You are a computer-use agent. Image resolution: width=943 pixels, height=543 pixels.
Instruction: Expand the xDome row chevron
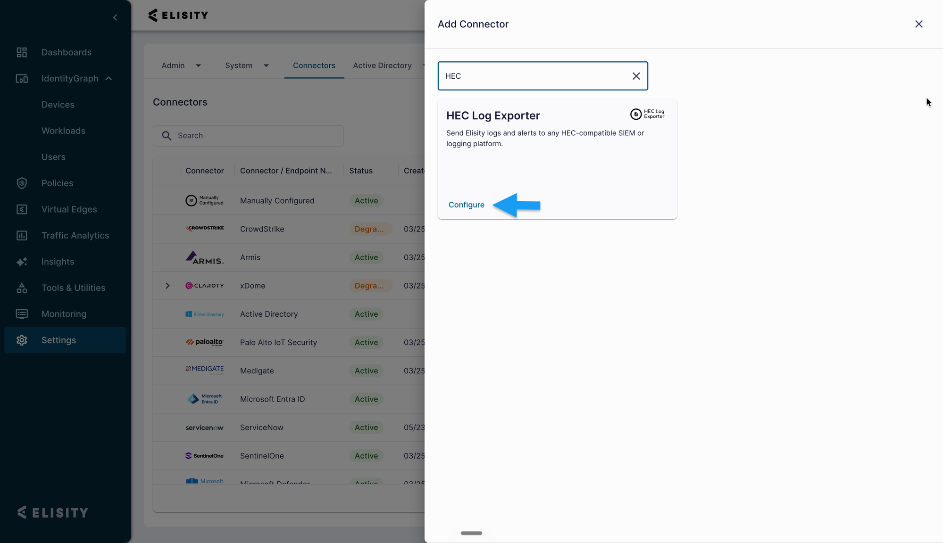click(167, 286)
